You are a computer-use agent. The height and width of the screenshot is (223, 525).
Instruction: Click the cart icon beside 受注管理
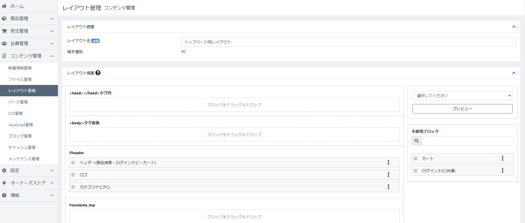click(4, 31)
